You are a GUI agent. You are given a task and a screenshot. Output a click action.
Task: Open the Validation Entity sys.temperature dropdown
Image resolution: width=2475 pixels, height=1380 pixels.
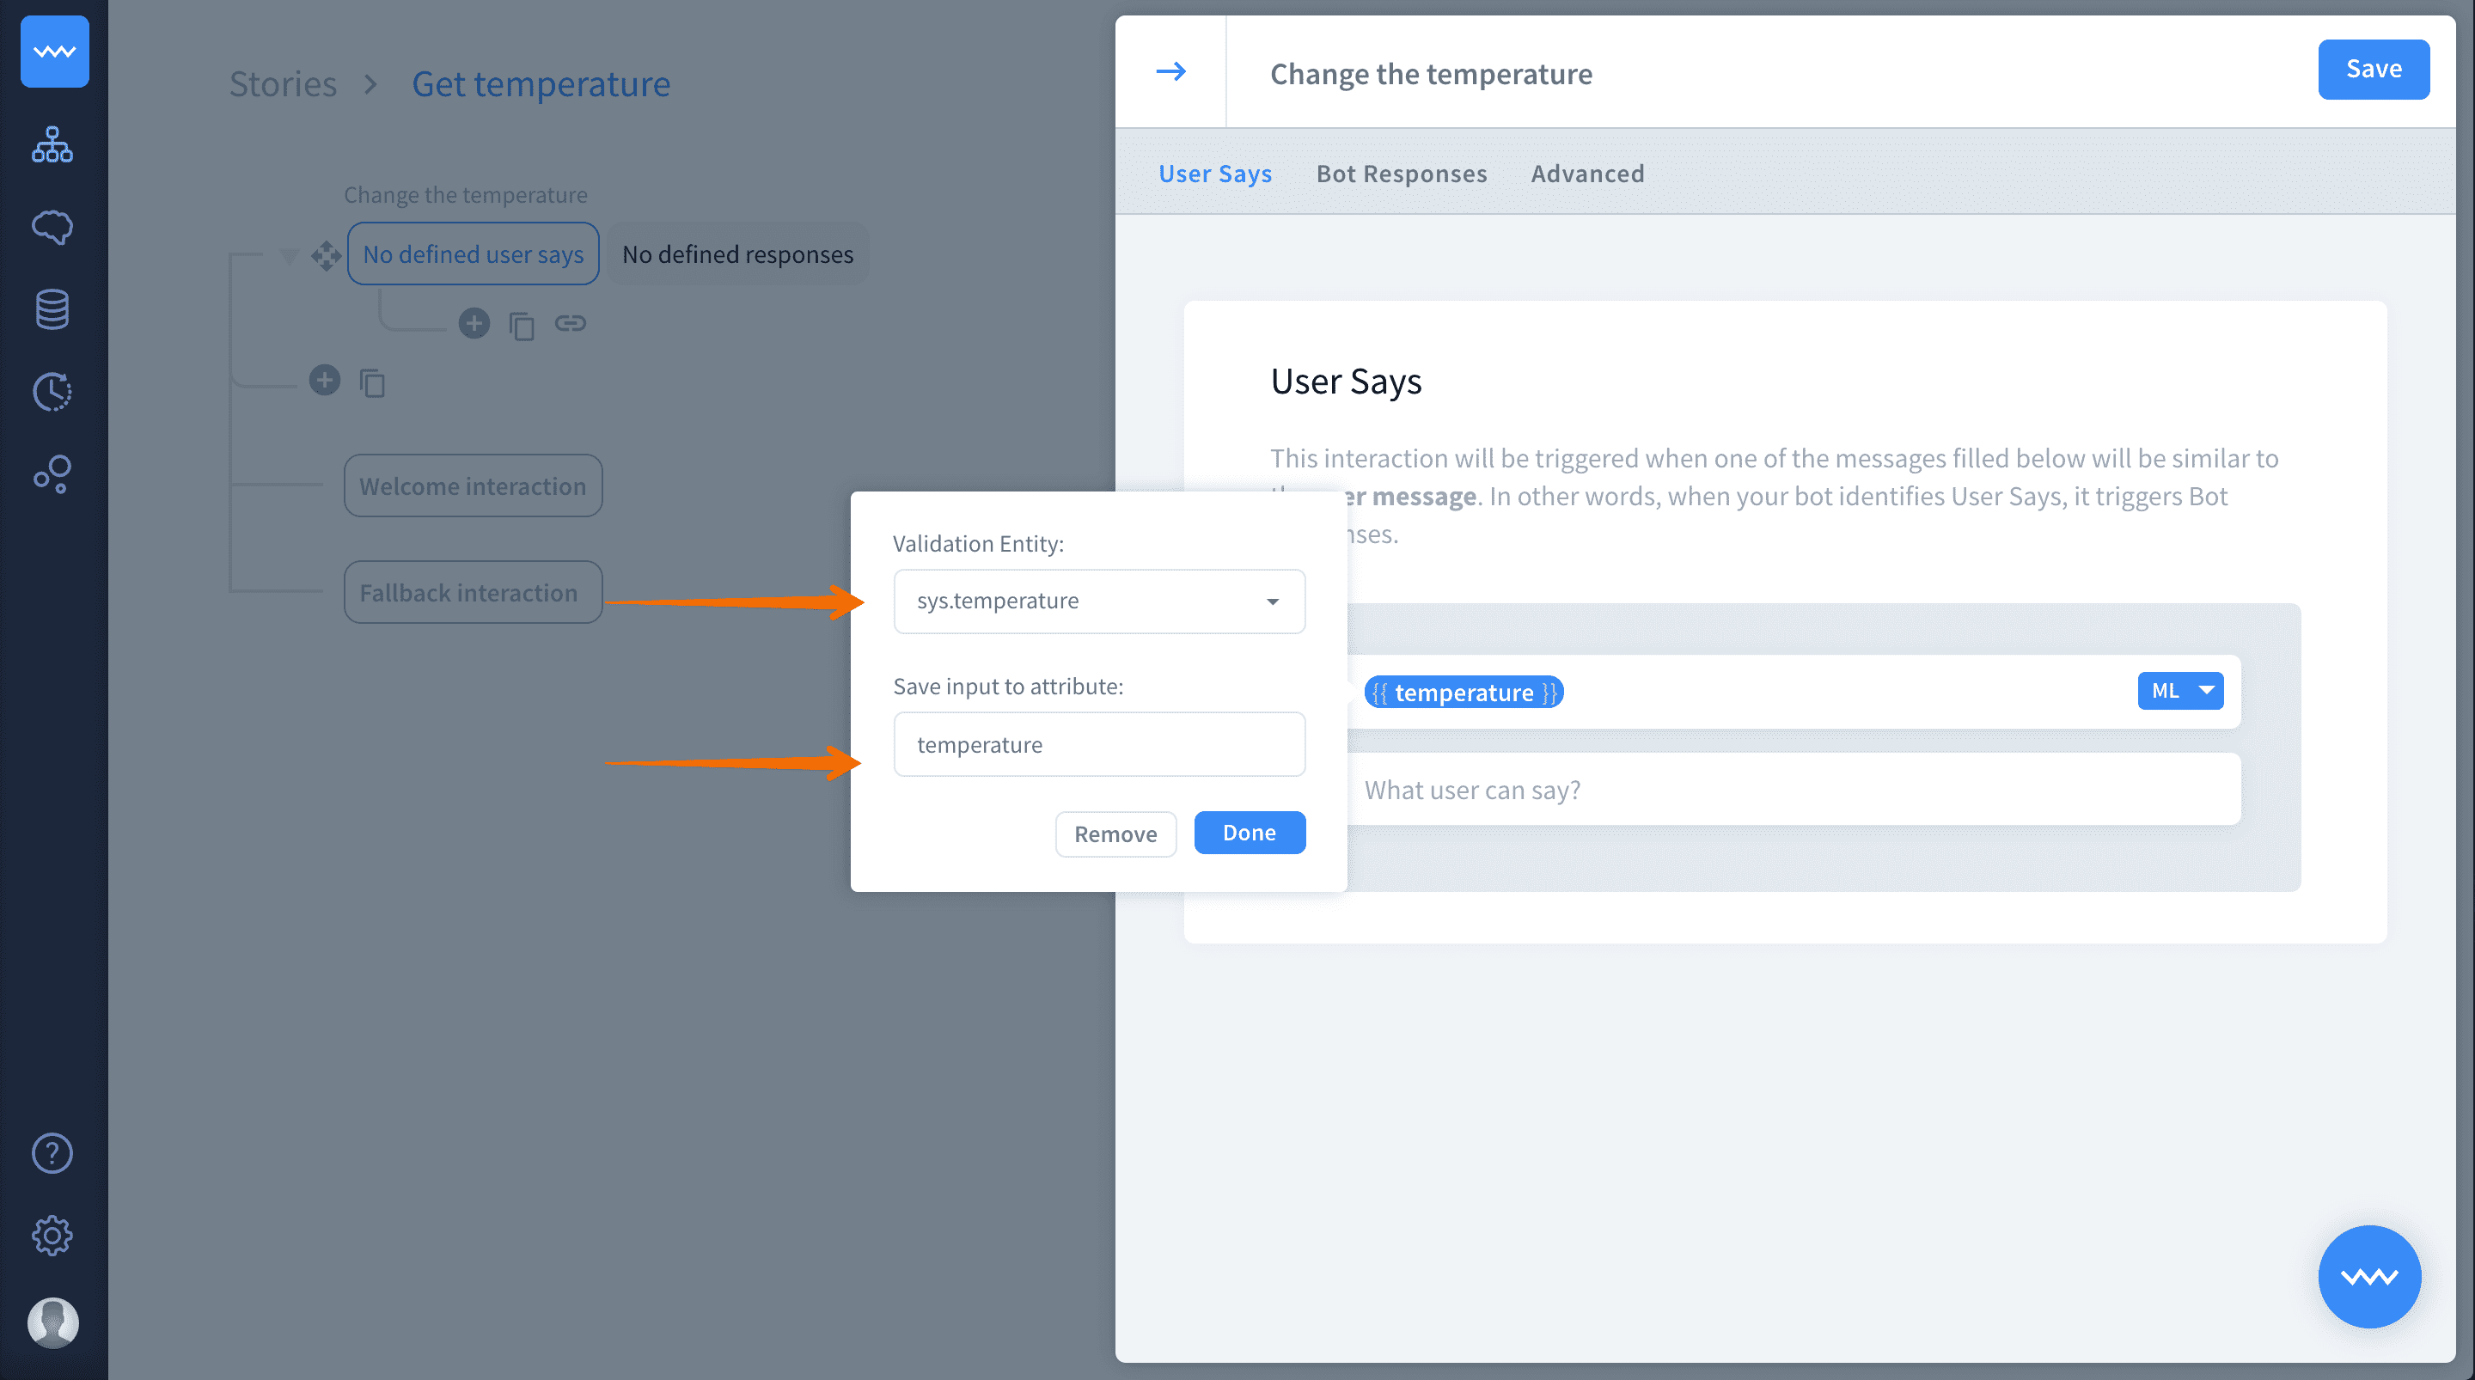click(x=1098, y=601)
